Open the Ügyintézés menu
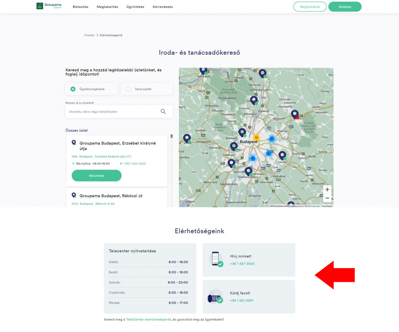Image resolution: width=399 pixels, height=332 pixels. tap(135, 7)
